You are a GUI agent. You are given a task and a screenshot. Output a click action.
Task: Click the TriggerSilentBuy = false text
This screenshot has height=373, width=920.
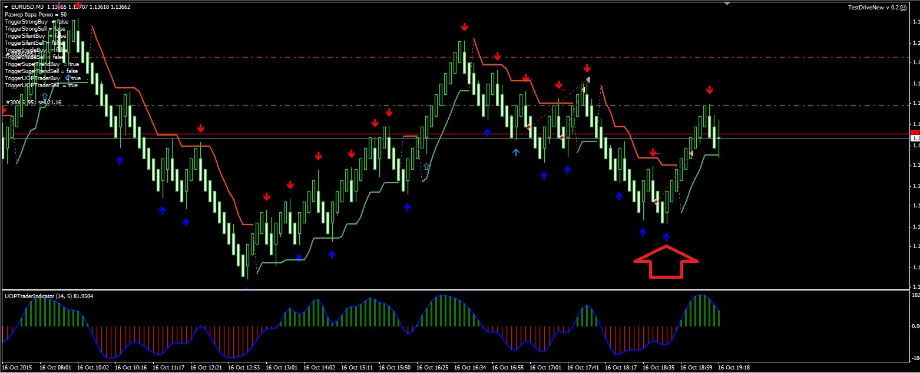(35, 35)
